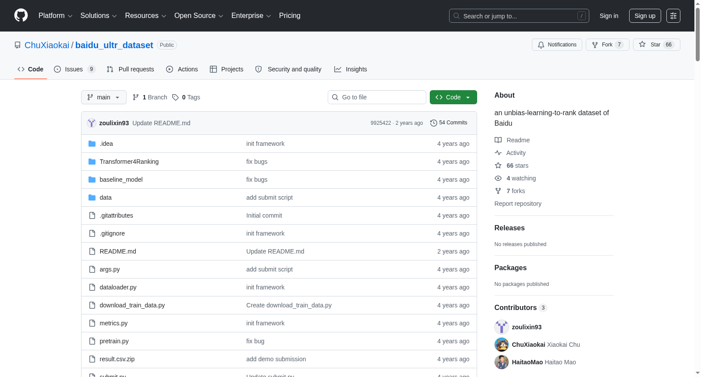
Task: Switch to the Projects tab
Action: click(x=227, y=69)
